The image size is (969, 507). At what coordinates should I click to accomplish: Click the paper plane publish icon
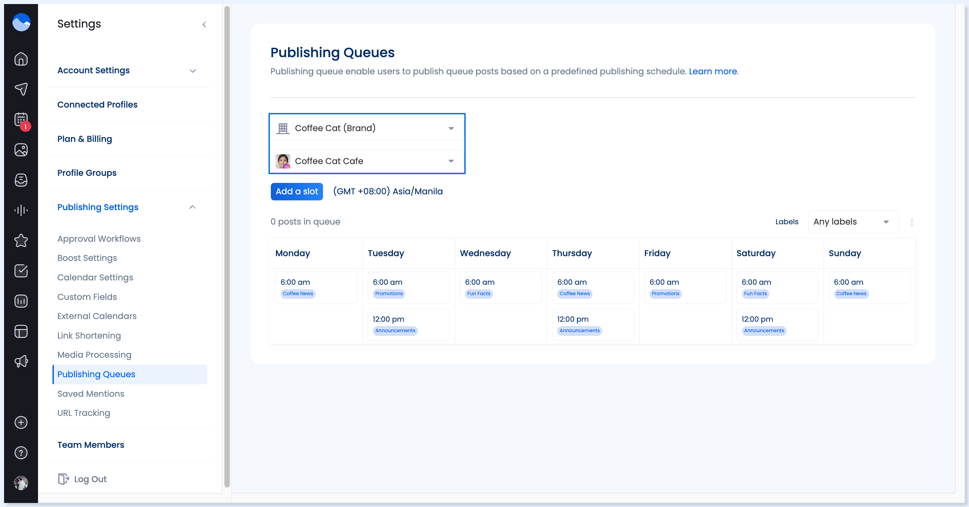pyautogui.click(x=21, y=89)
